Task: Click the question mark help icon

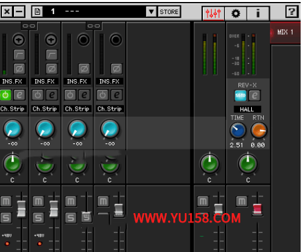Action: (x=292, y=11)
